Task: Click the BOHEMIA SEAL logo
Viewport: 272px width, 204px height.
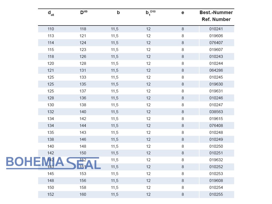Action: pyautogui.click(x=53, y=163)
